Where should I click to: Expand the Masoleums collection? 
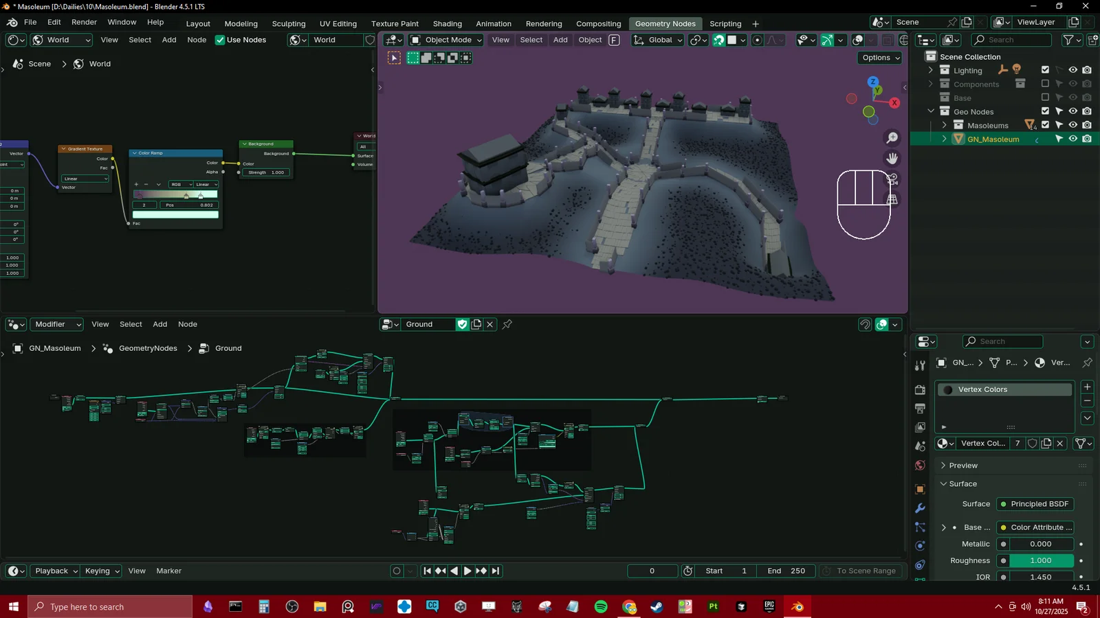pyautogui.click(x=945, y=125)
